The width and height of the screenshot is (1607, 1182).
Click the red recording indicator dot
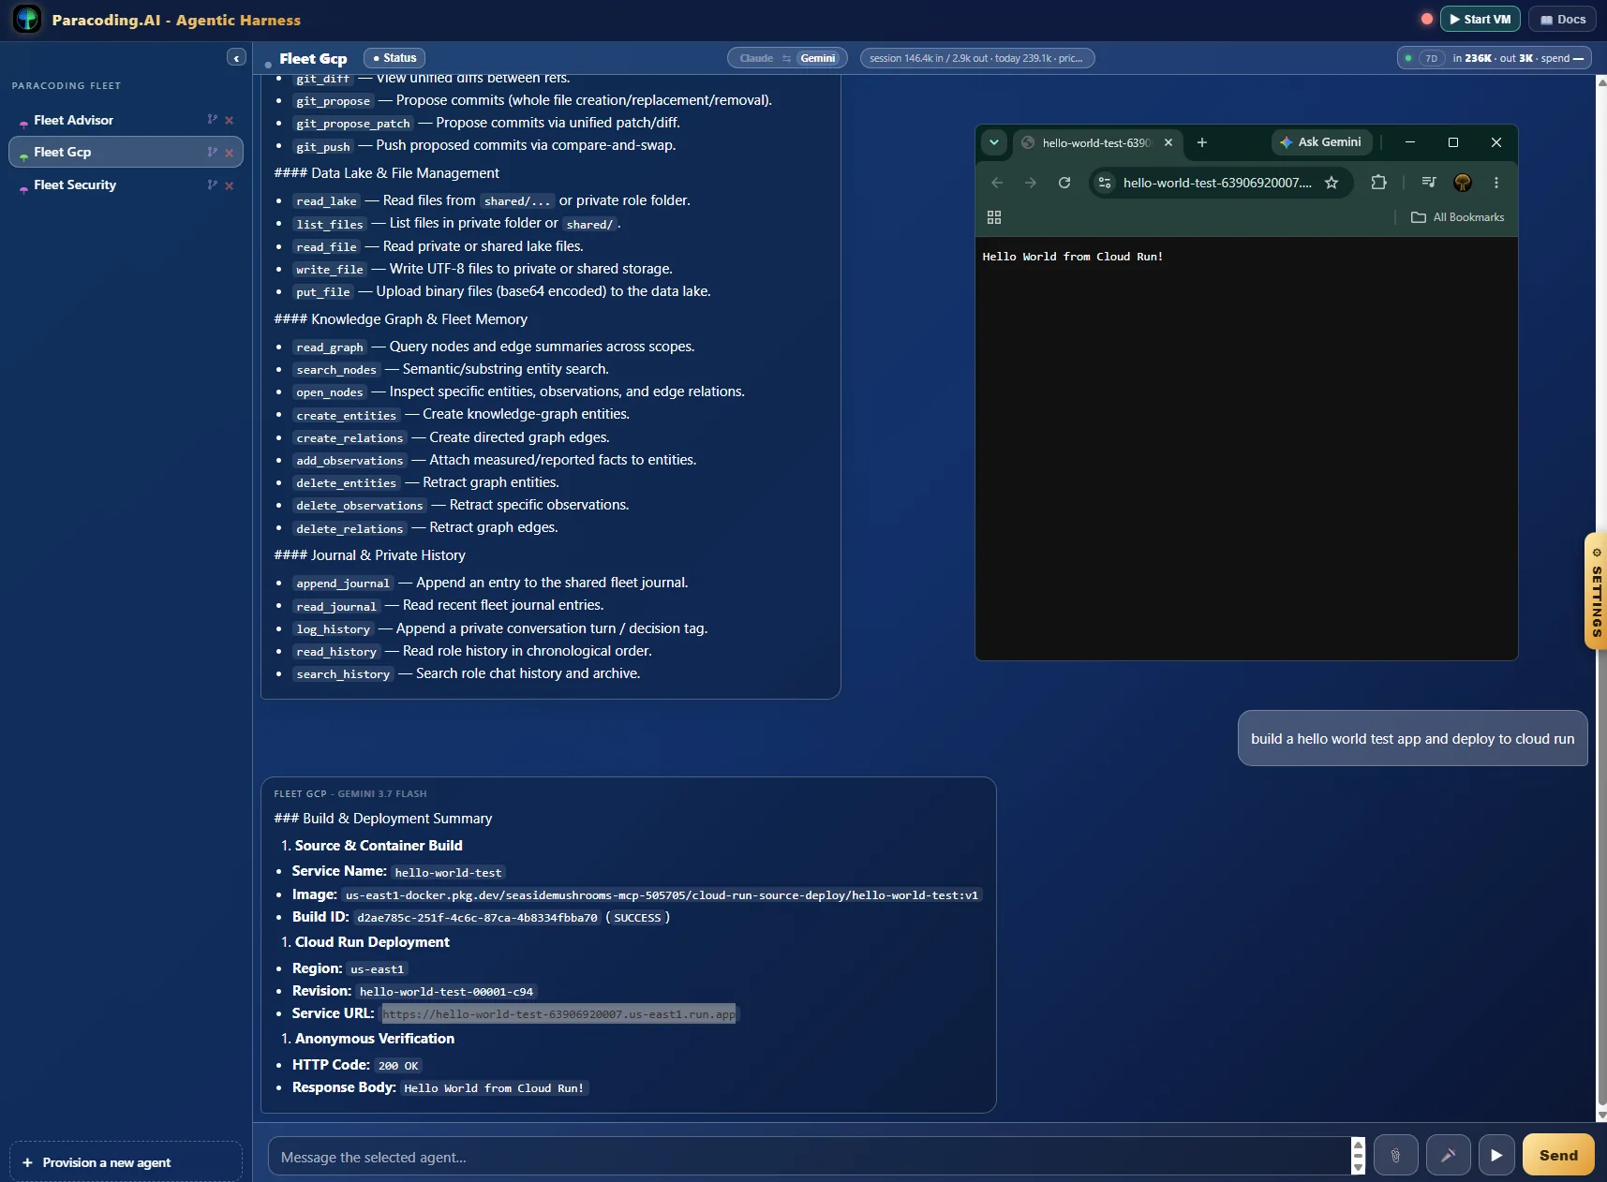(x=1426, y=19)
